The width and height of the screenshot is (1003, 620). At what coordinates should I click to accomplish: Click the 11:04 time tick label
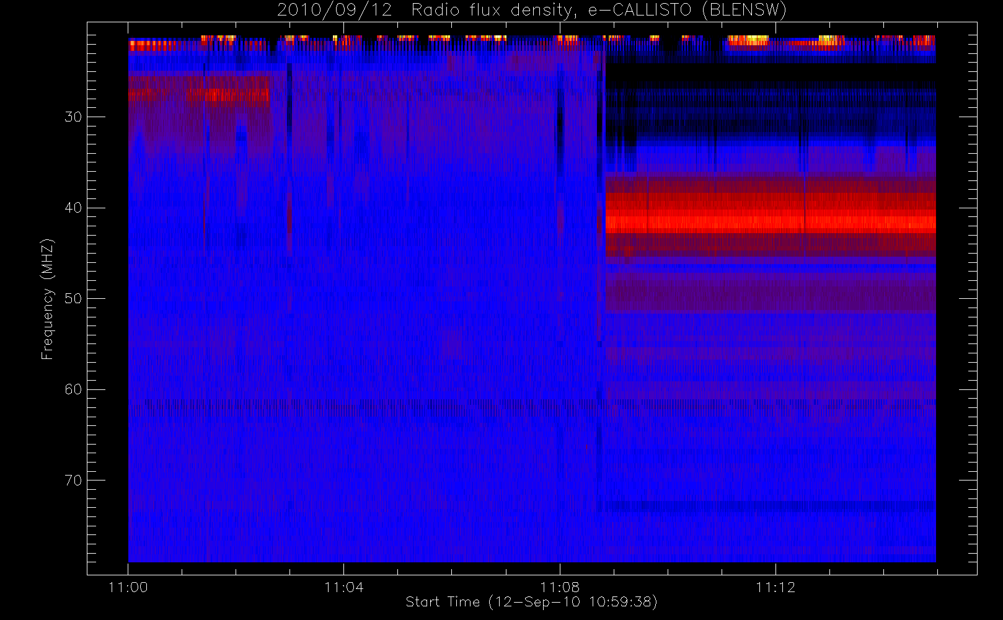344,587
